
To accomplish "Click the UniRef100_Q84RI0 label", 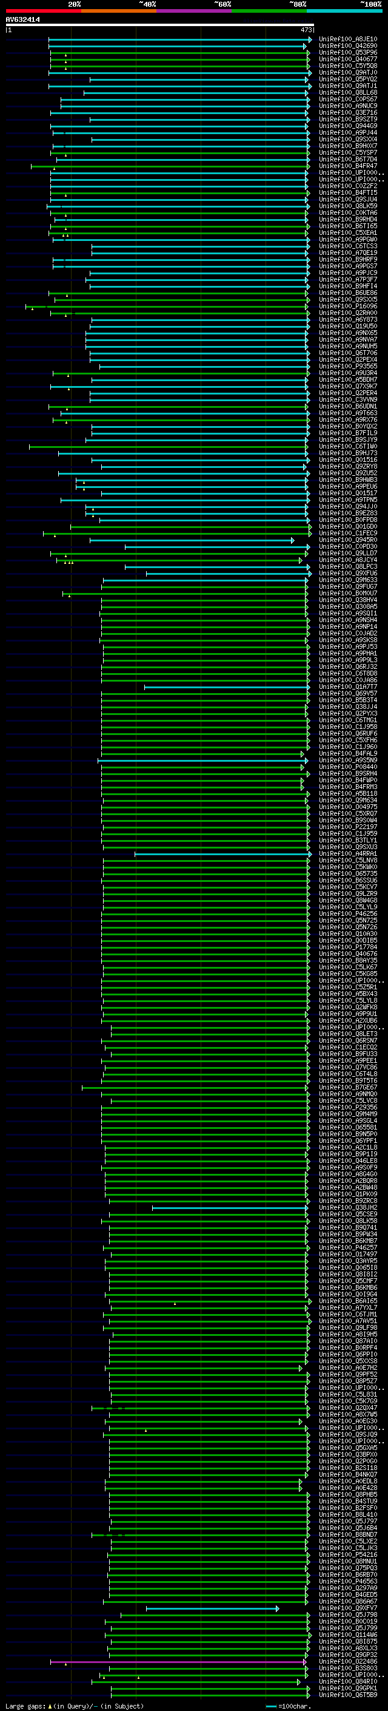I will (348, 1681).
